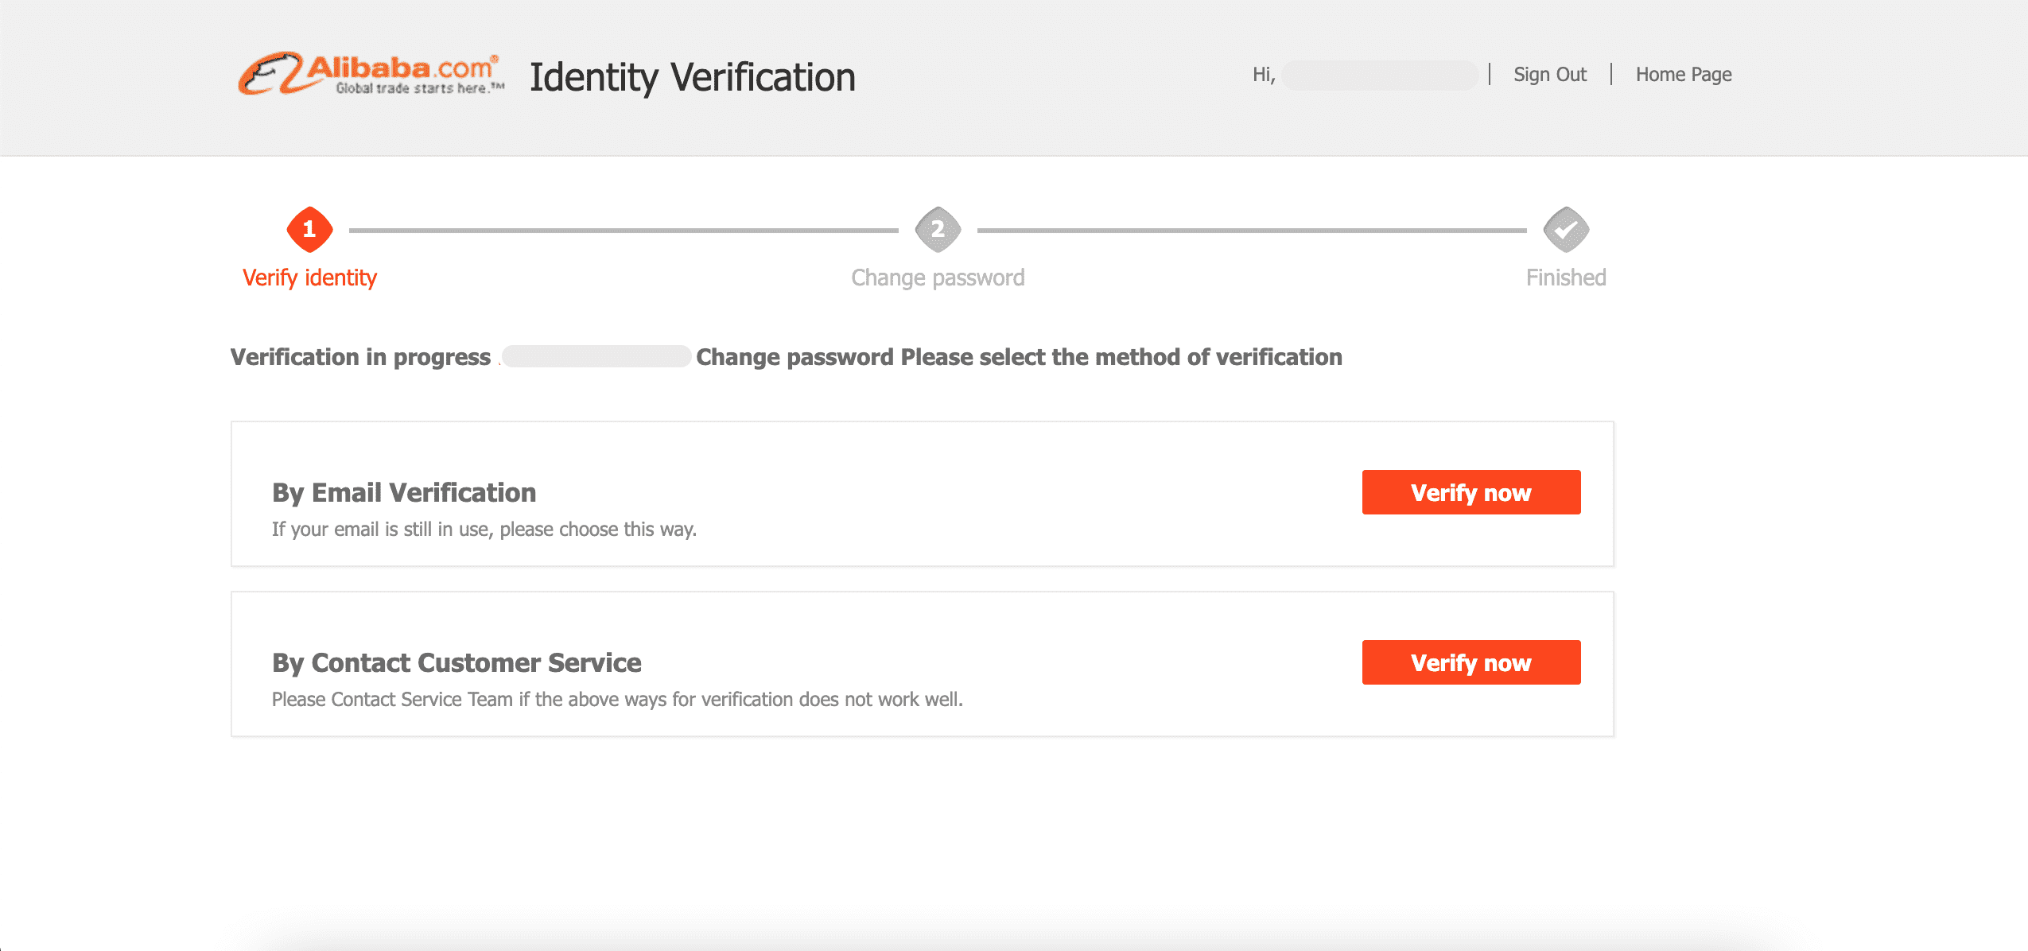Click the By Contact Customer Service heading

pyautogui.click(x=456, y=662)
